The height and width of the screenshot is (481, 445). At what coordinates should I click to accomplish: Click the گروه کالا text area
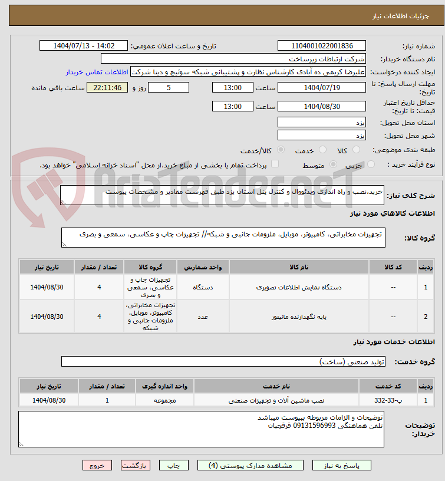click(x=223, y=238)
